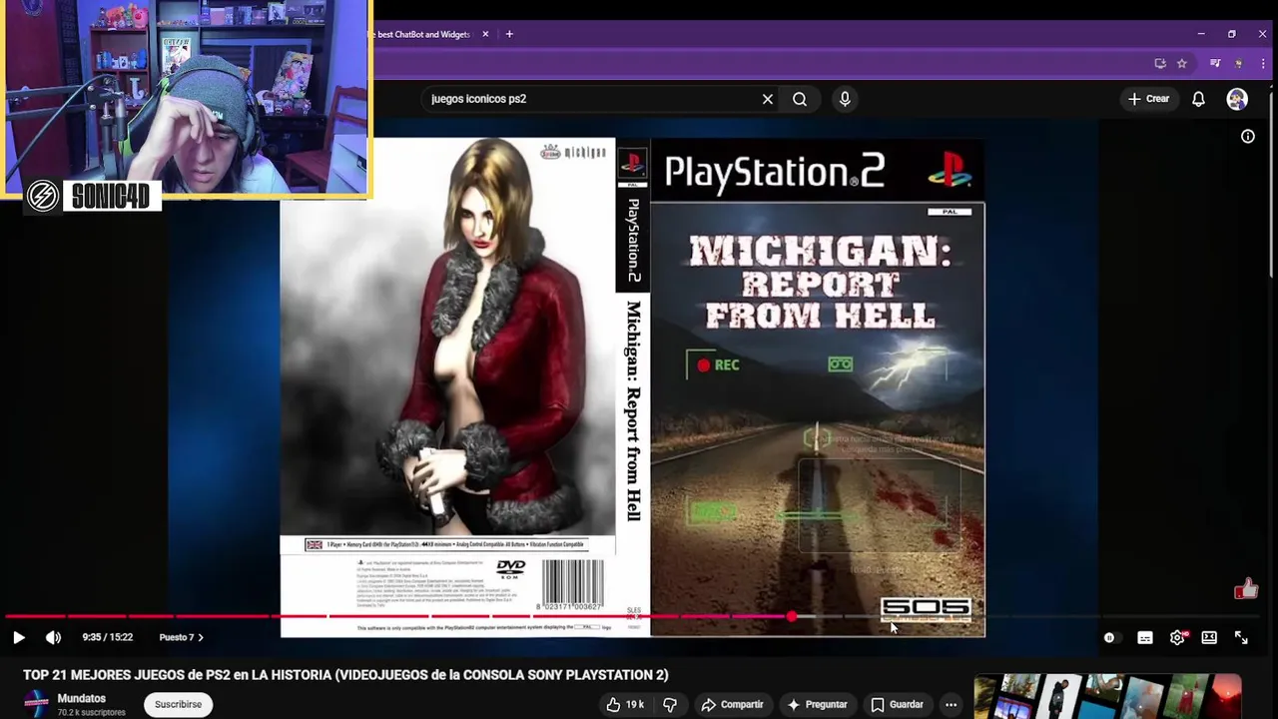The height and width of the screenshot is (719, 1278).
Task: Bookmark this page with star
Action: click(x=1182, y=63)
